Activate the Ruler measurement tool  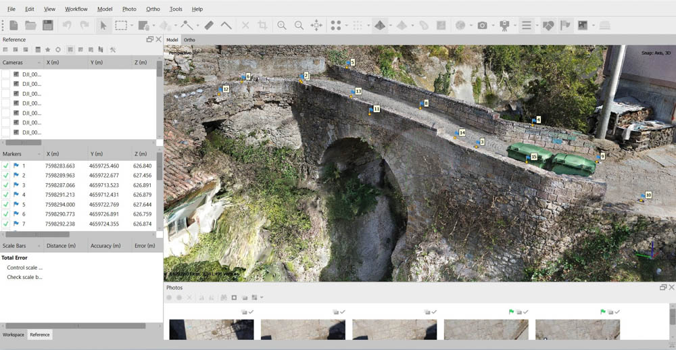click(x=209, y=26)
